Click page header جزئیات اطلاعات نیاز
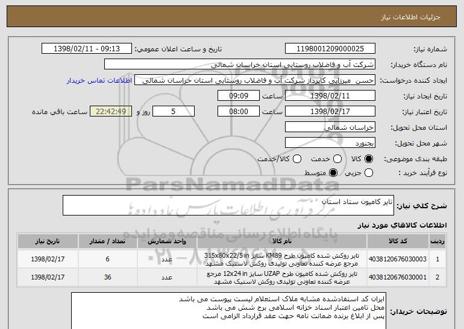The image size is (464, 329). pyautogui.click(x=410, y=17)
